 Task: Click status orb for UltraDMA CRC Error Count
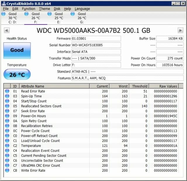(x=7, y=165)
